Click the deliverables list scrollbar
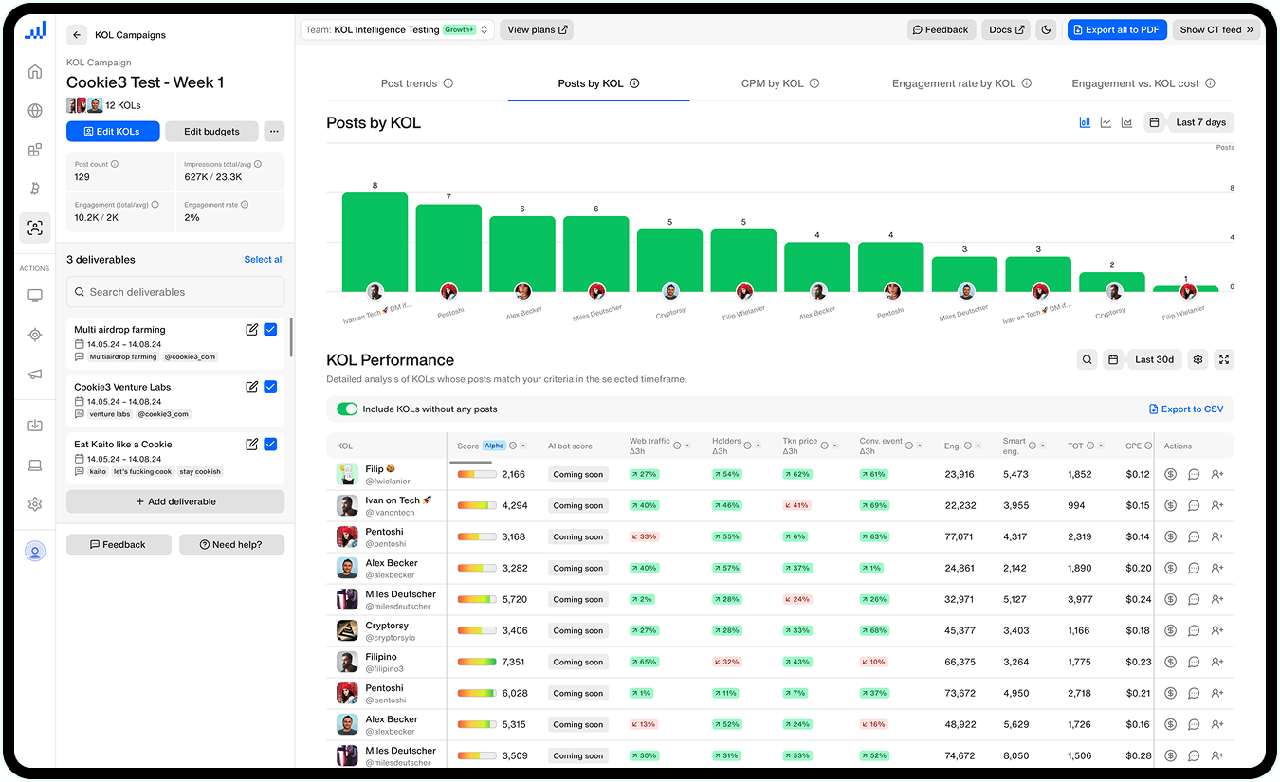Screen dimensions: 1280x782 (x=291, y=337)
